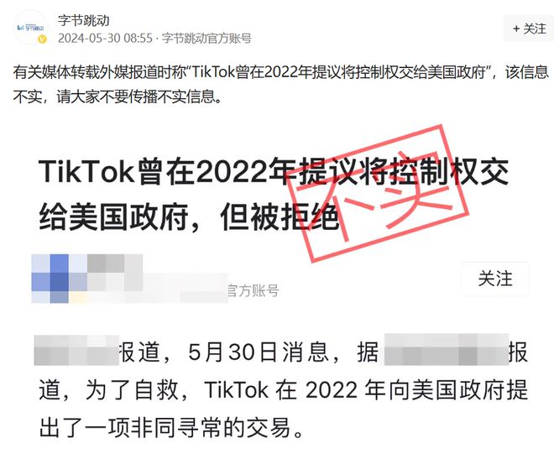The width and height of the screenshot is (554, 459).
Task: Click the 字节跳动官方账号 label
Action: point(206,38)
